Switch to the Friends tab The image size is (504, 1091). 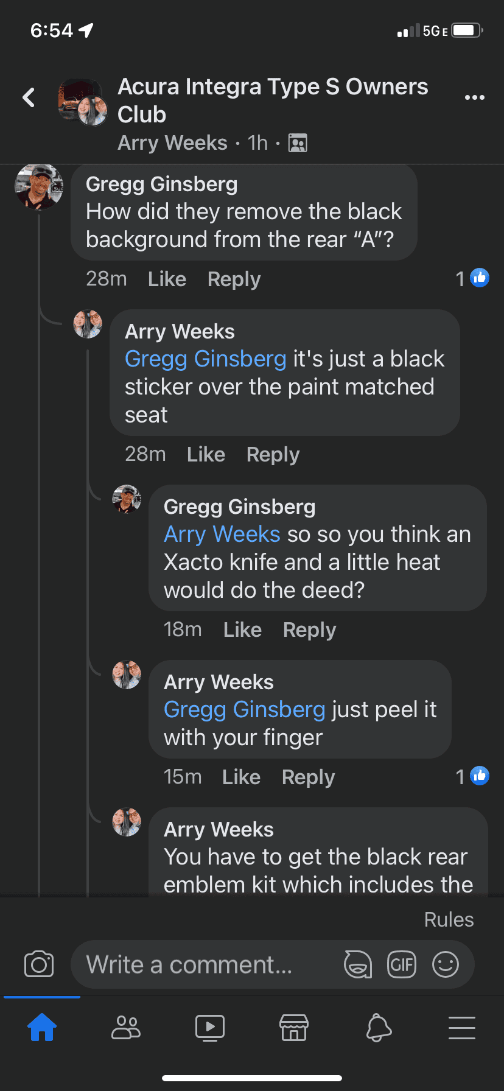coord(126,1028)
